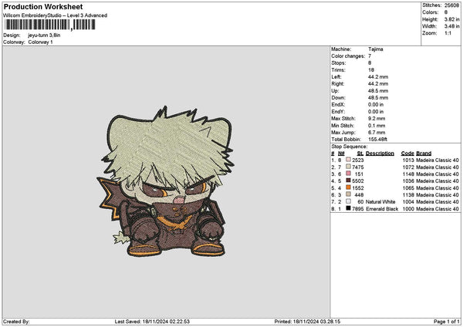The height and width of the screenshot is (327, 463).
Task: Click 'Wilcom EmbroideryStudio – Level 3 Advanced' text
Action: [56, 15]
